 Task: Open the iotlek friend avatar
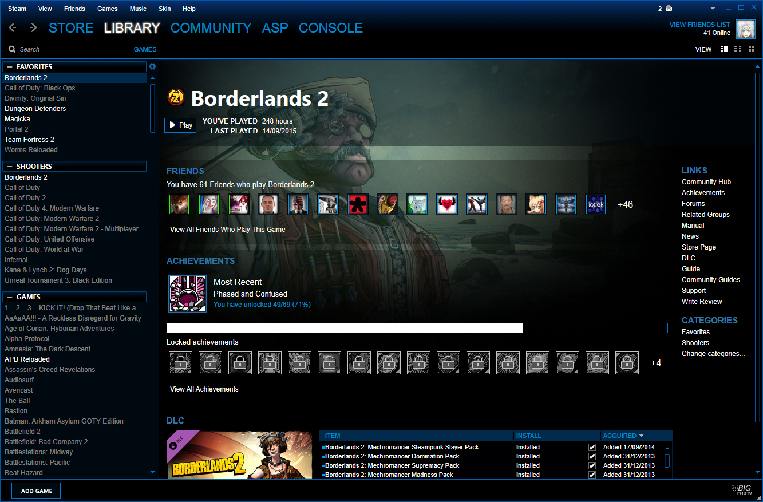pyautogui.click(x=596, y=204)
